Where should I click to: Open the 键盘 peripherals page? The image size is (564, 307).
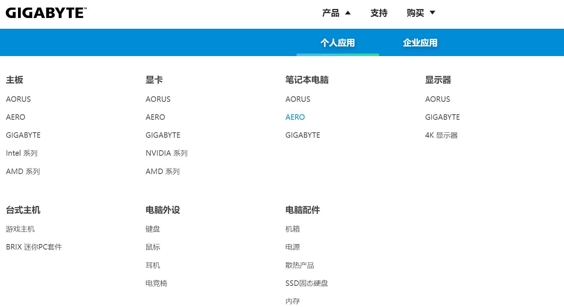pyautogui.click(x=153, y=229)
